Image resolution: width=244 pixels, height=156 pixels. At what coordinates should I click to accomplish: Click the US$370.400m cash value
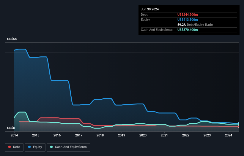pos(188,30)
